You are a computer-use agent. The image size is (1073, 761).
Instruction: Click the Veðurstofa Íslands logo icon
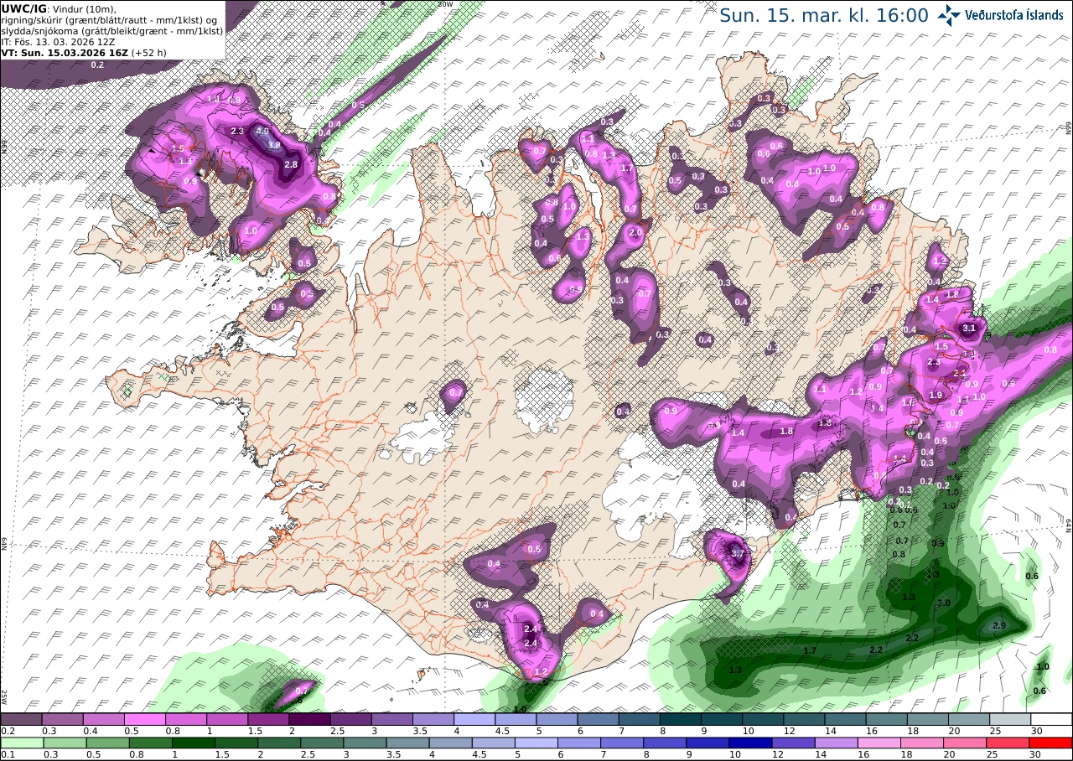pos(949,14)
